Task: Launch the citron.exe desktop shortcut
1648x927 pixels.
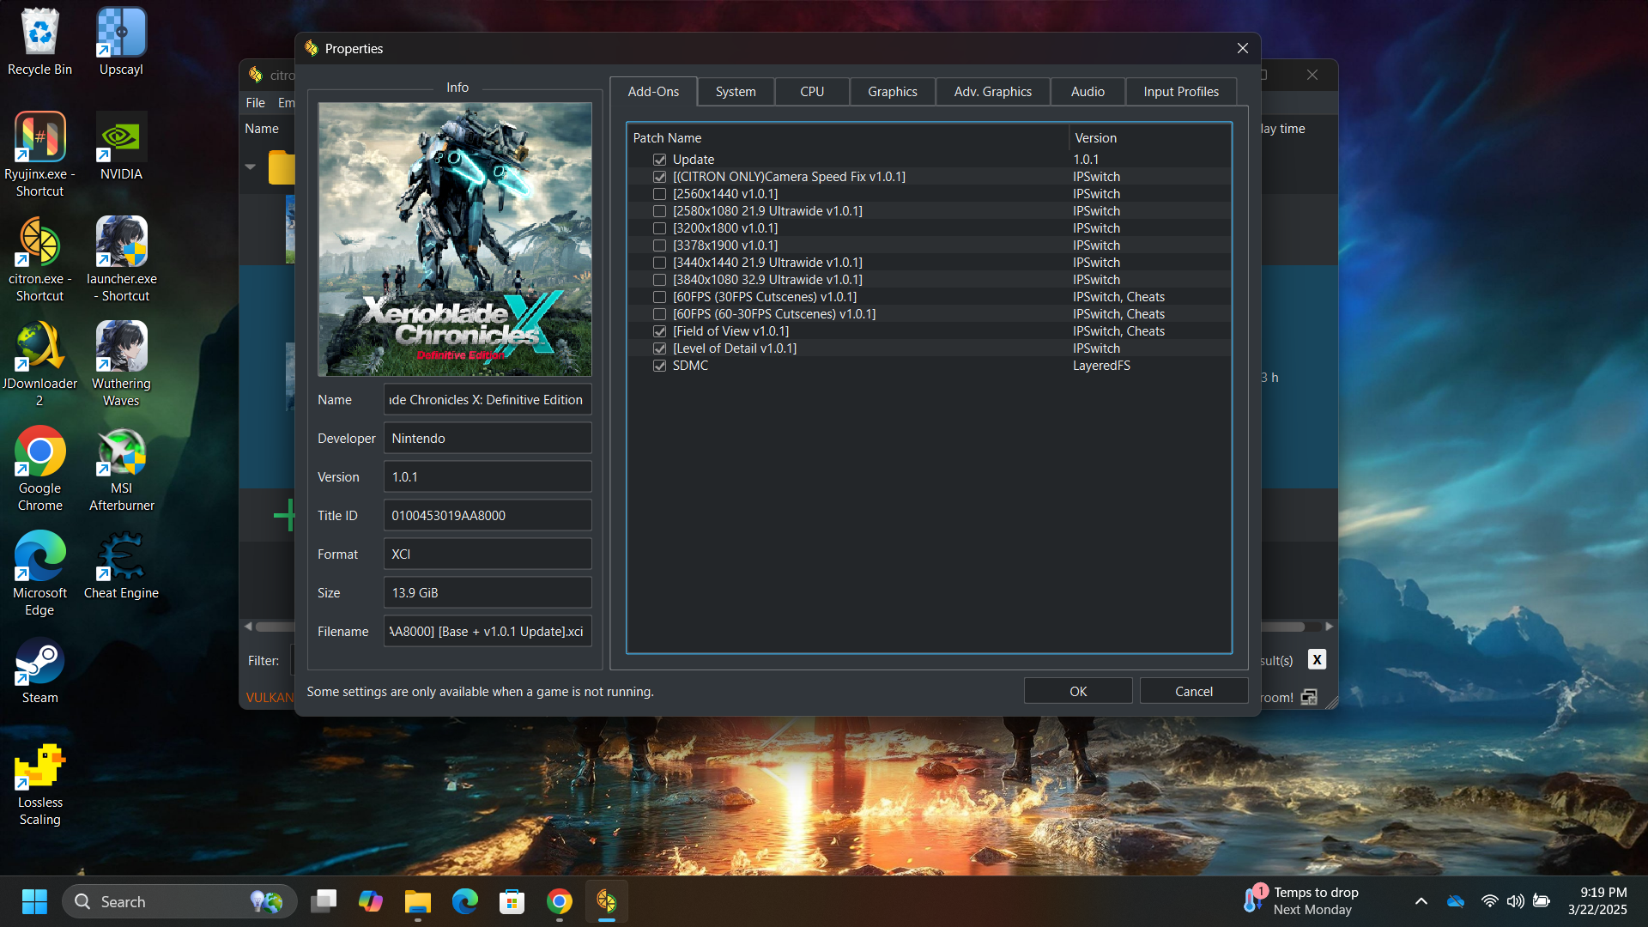Action: [39, 259]
